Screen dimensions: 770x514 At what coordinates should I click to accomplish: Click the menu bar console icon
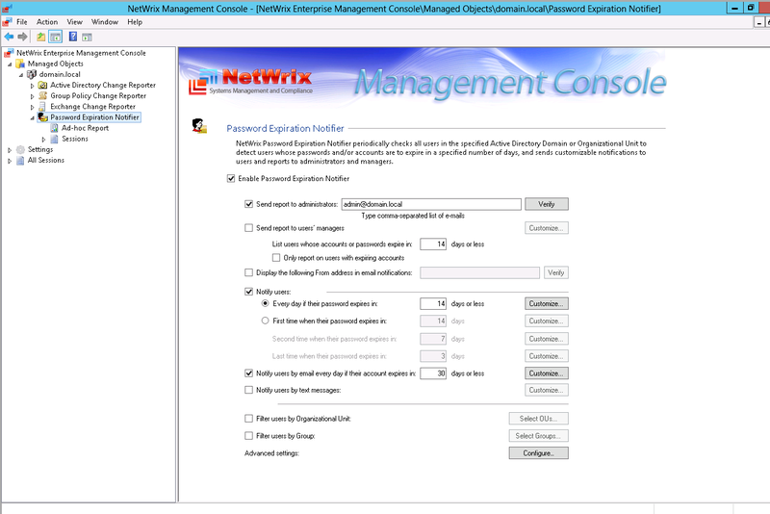pos(7,22)
